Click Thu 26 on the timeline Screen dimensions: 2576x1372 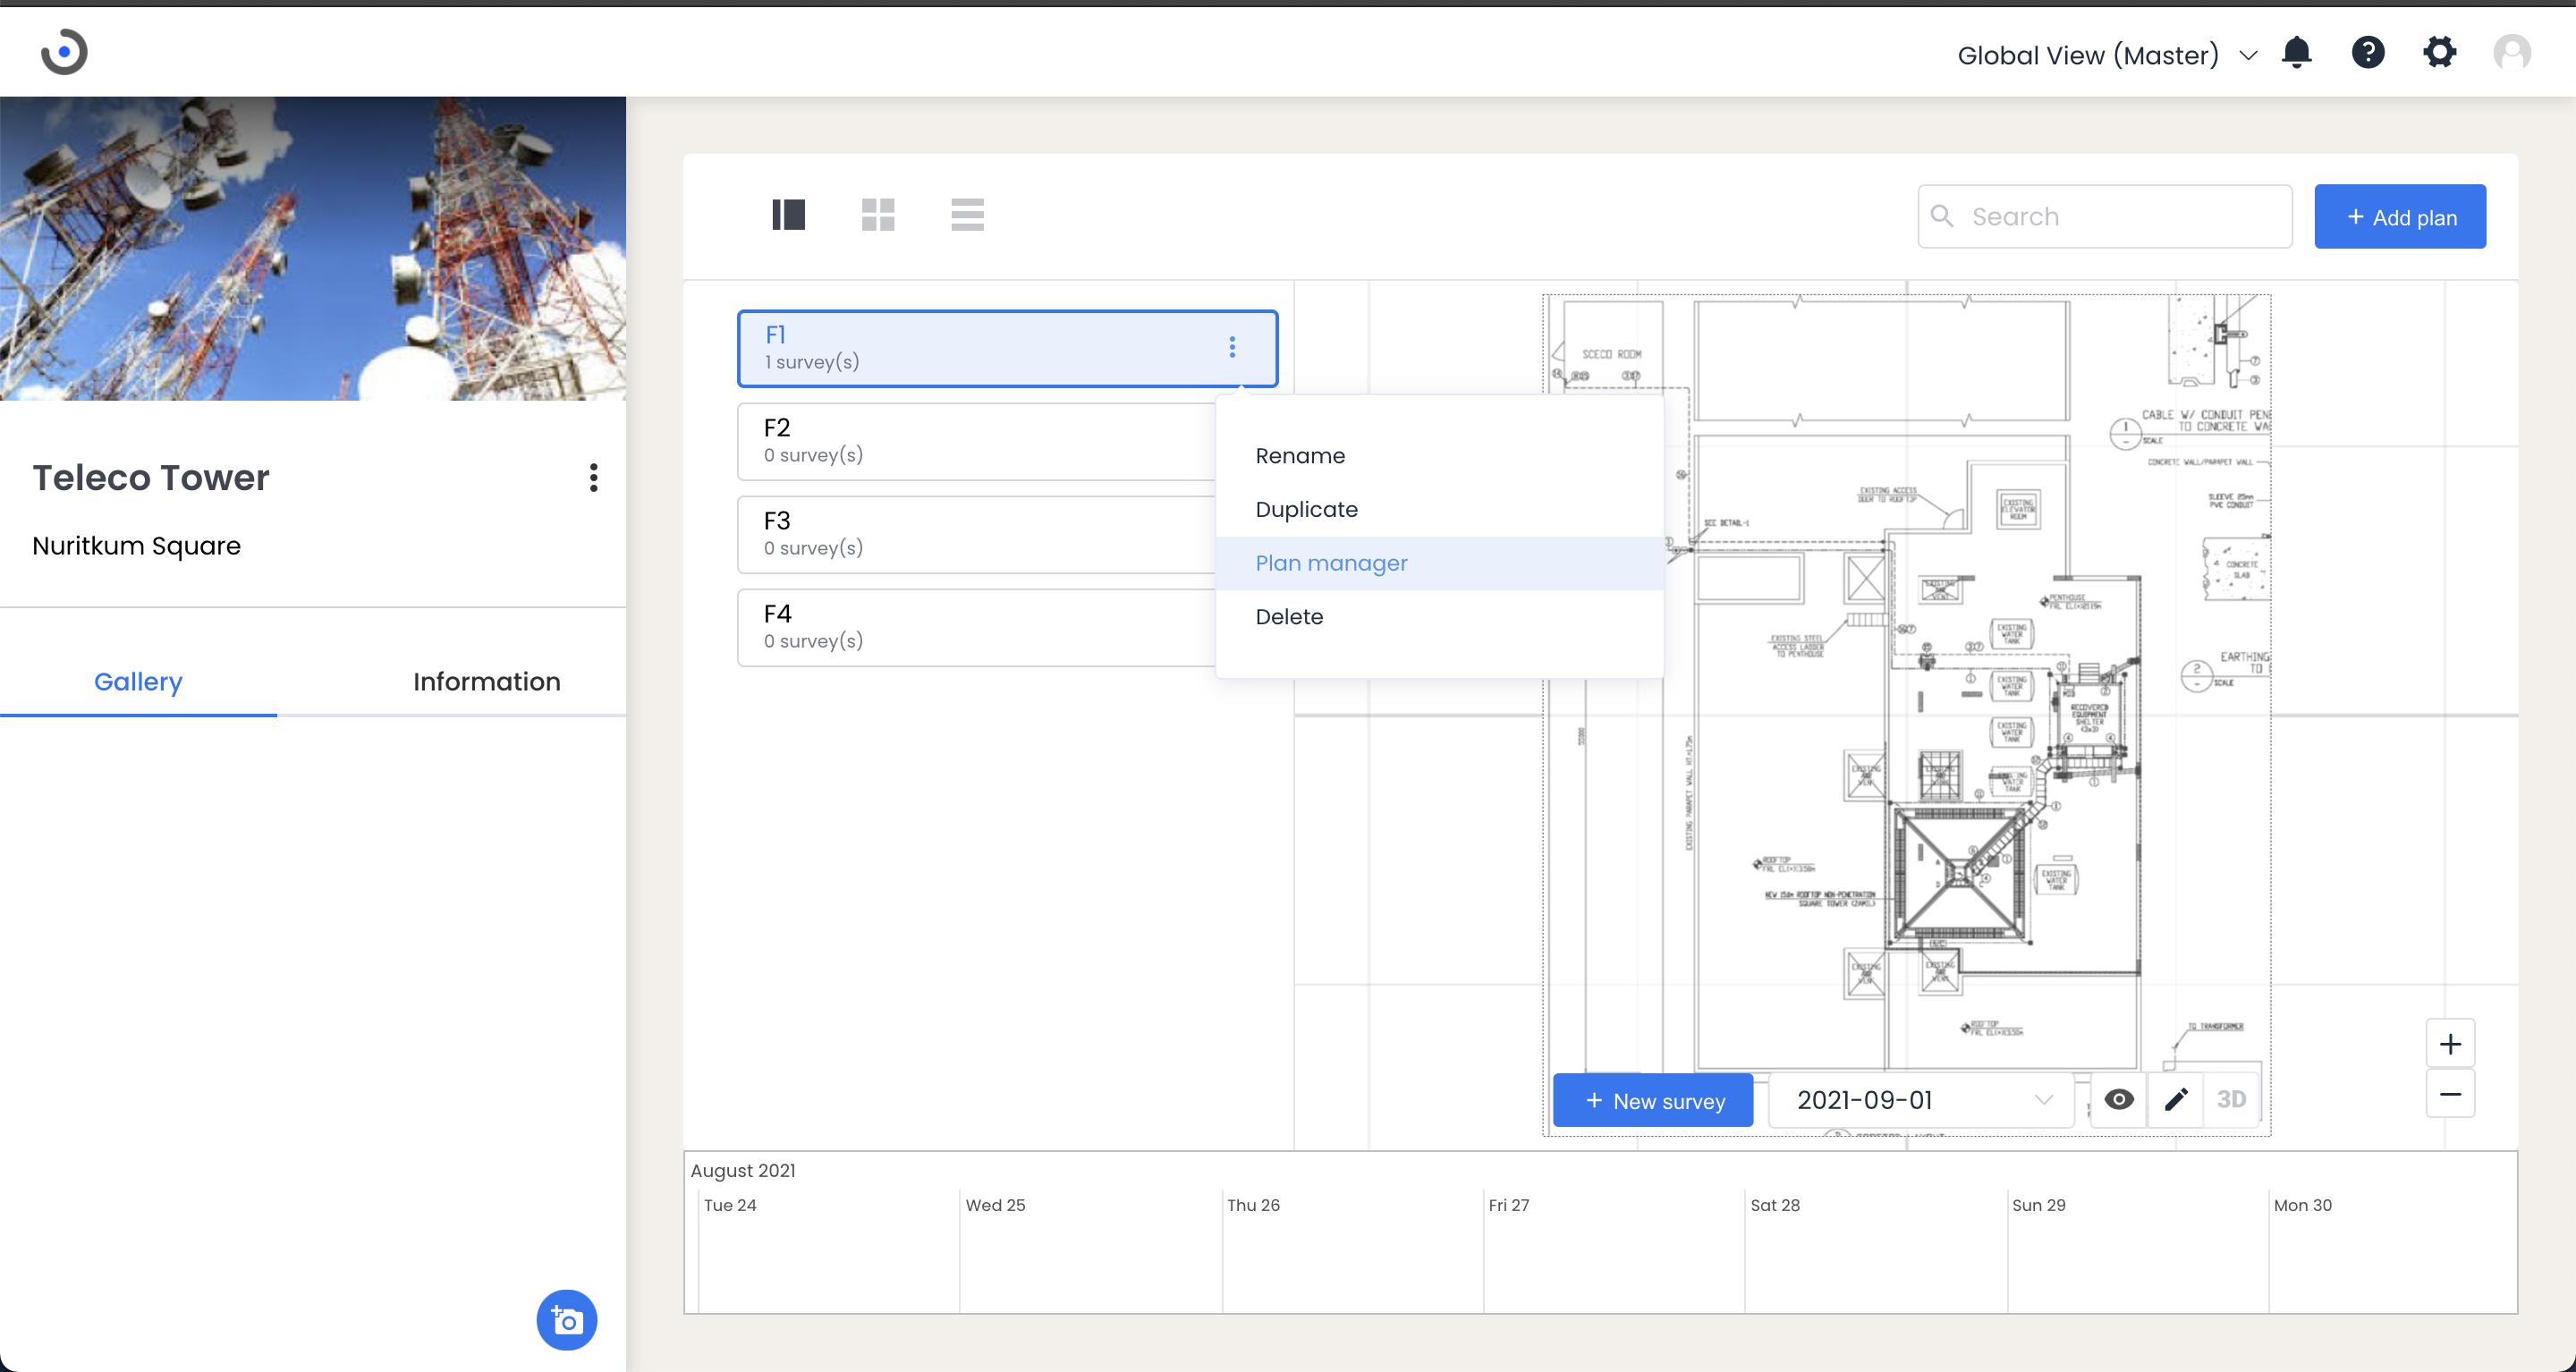[1253, 1205]
